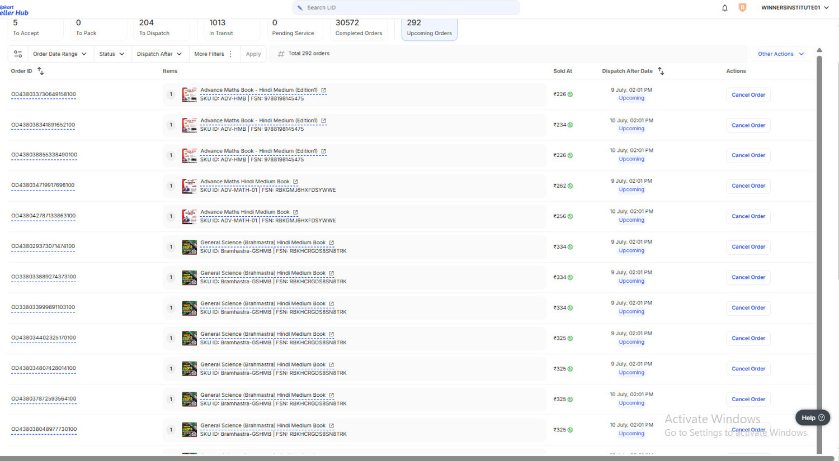Switch to the In Transit tab
Screen dimensions: 839x461
(232, 28)
